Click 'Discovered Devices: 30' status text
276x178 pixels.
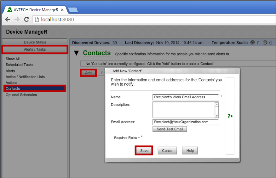[x=95, y=43]
